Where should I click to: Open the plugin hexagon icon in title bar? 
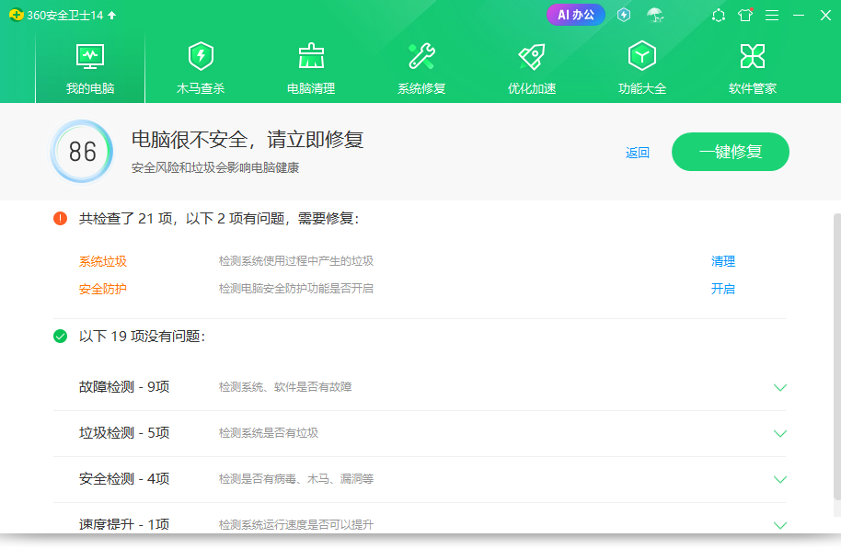719,16
